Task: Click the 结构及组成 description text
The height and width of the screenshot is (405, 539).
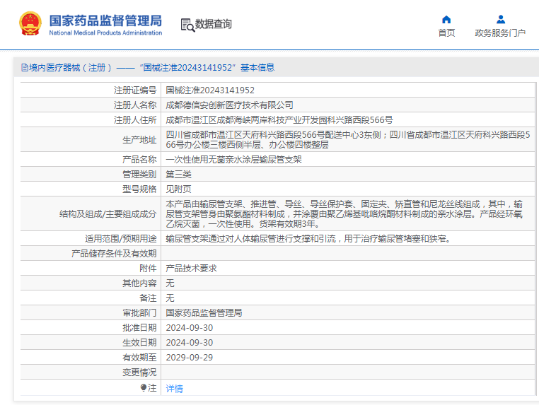Action: [x=344, y=213]
